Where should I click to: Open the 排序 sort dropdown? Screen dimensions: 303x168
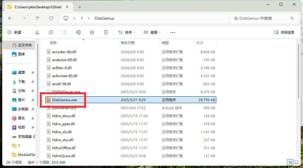pos(127,32)
